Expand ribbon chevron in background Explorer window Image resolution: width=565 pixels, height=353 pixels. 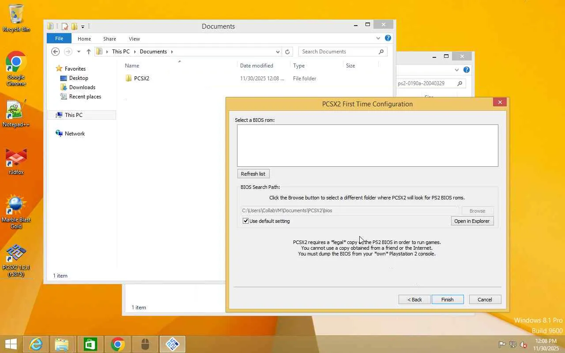point(457,70)
